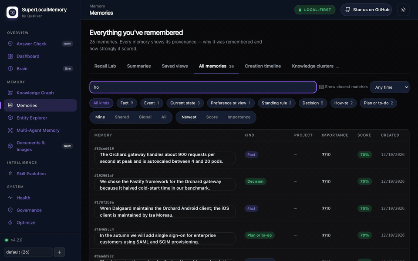
Task: Open the default (26) profile dropdown
Action: pos(28,252)
